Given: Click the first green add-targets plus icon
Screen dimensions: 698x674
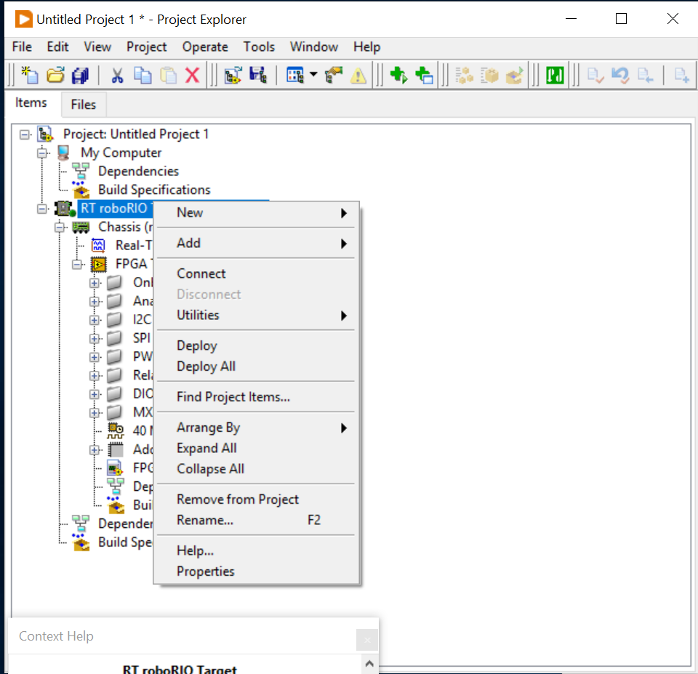Looking at the screenshot, I should (x=399, y=75).
